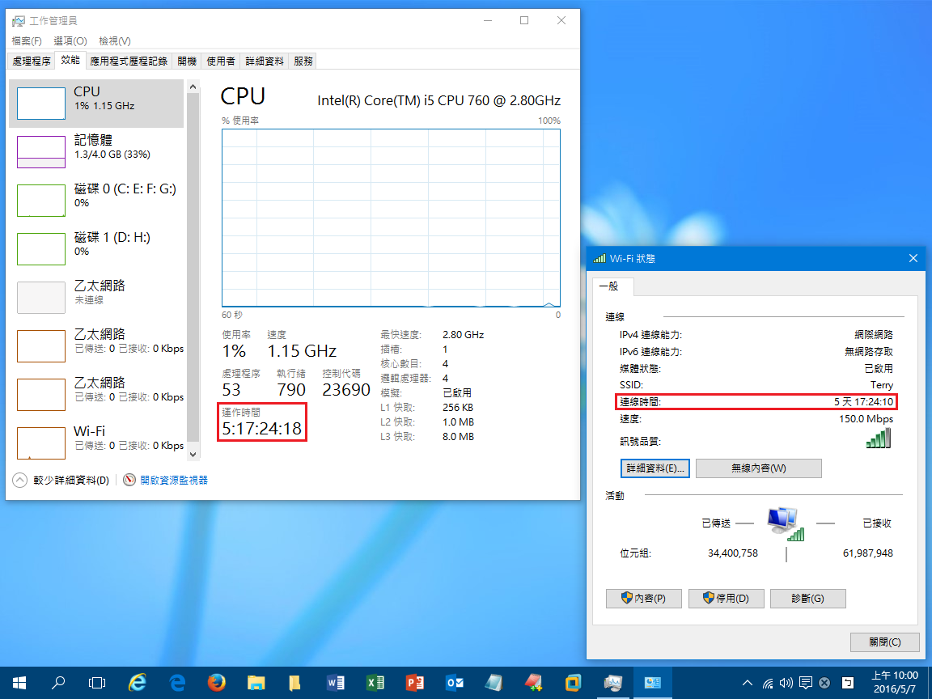Switch to the 服務 tab
The height and width of the screenshot is (699, 932).
(x=303, y=61)
